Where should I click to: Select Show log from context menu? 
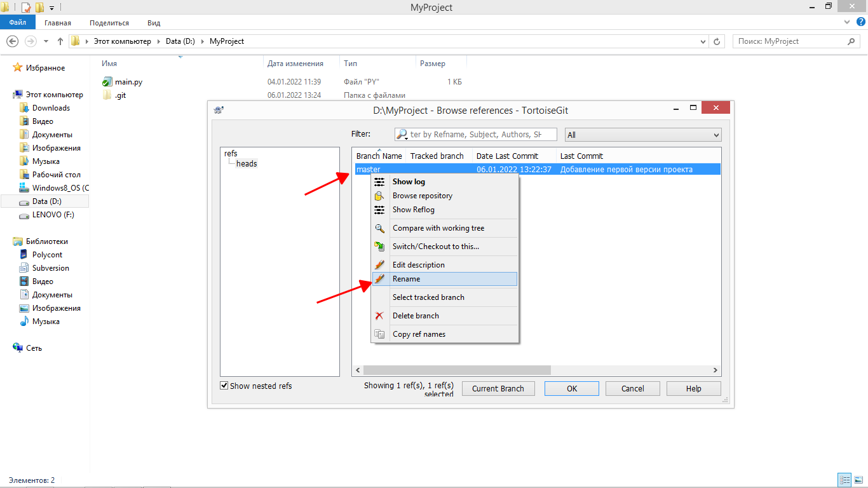pos(445,182)
